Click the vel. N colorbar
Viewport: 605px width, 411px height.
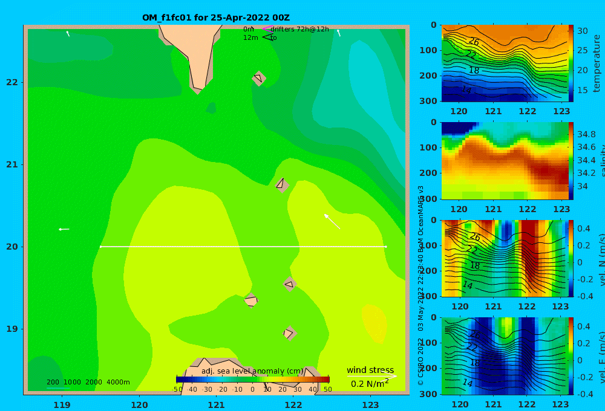(571, 258)
